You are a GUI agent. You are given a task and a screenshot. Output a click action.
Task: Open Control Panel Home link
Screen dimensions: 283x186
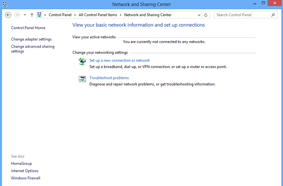coord(28,28)
